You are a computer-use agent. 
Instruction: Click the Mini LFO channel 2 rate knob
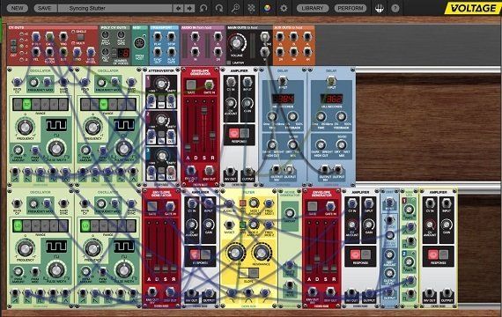click(x=409, y=262)
